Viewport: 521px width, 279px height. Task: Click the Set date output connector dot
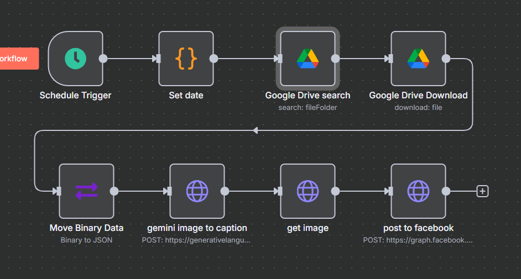[x=213, y=59]
